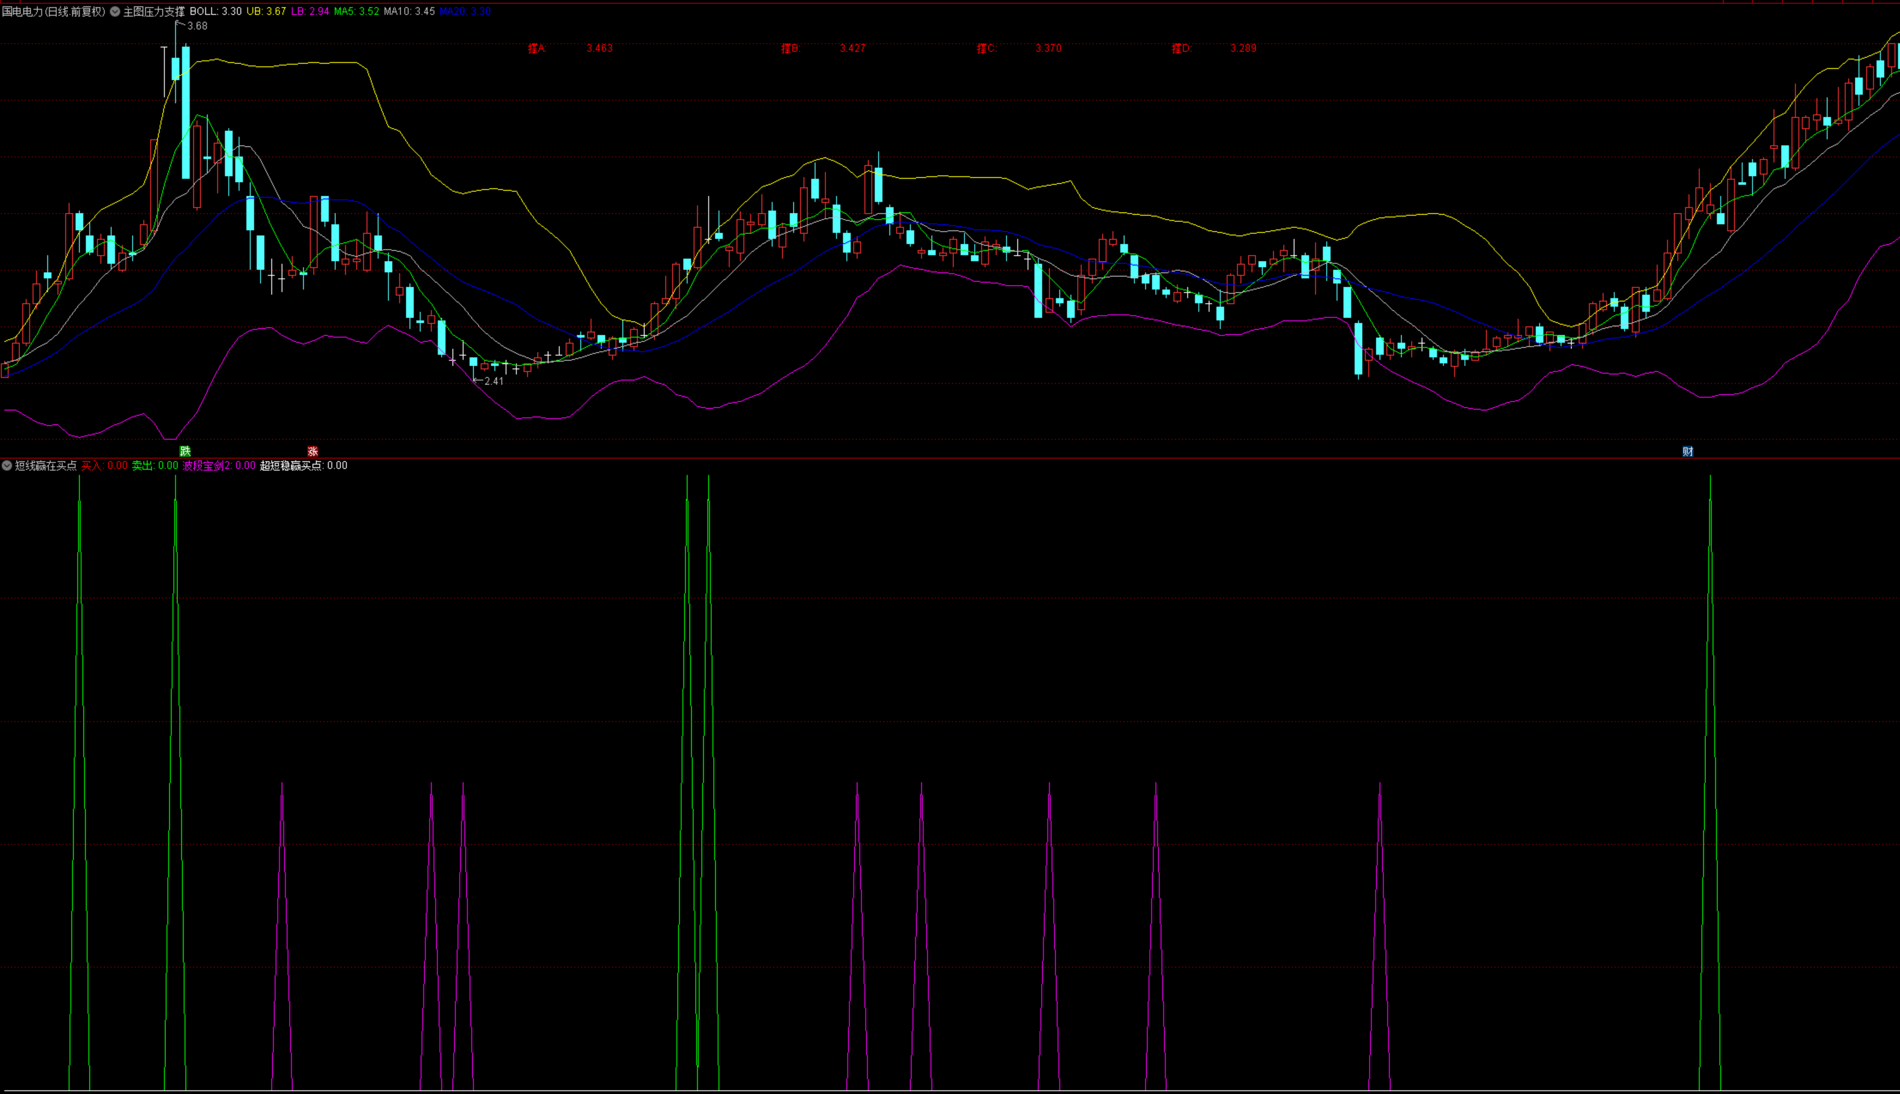Click the 撑D: support label
Screen dimensions: 1900x1094
click(1182, 49)
